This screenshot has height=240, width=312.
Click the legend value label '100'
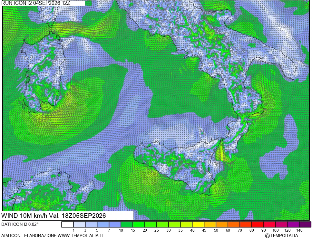click(275, 230)
